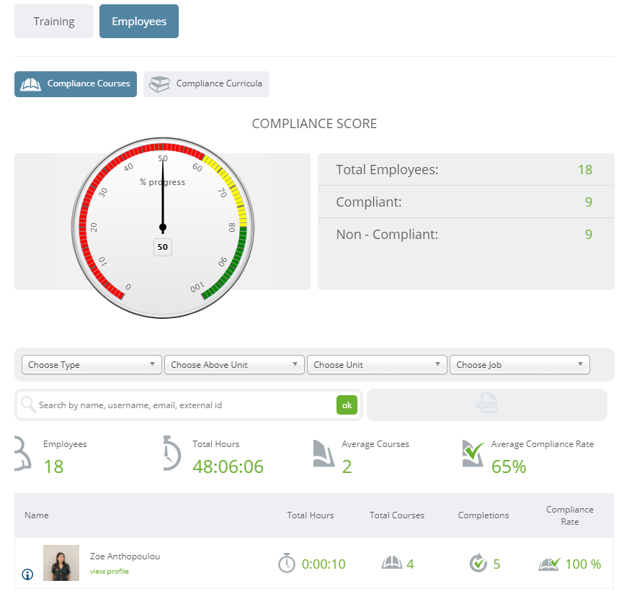Click the magnifying glass search icon

point(28,405)
